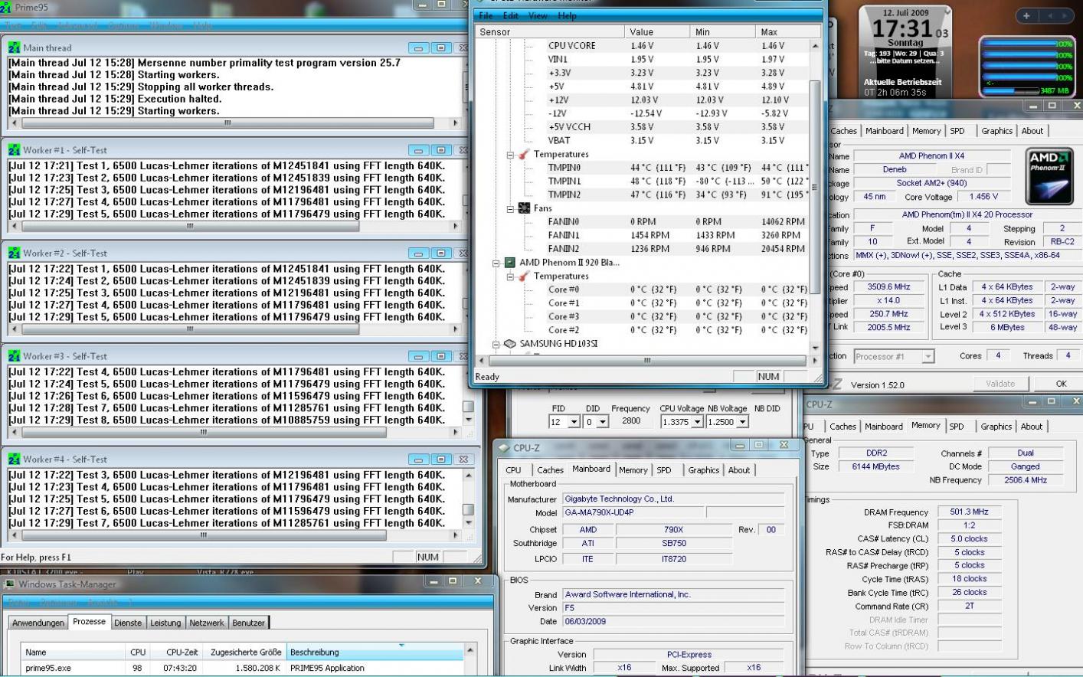This screenshot has width=1083, height=677.
Task: Open the CPU Voltage dropdown 1.3375
Action: pos(697,422)
